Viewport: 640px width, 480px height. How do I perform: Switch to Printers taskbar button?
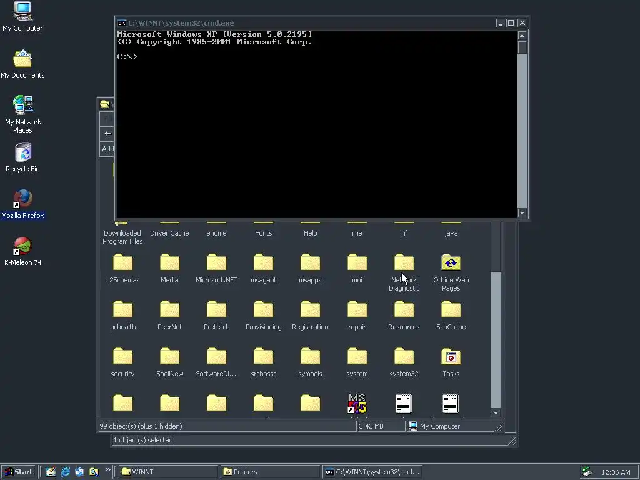270,472
